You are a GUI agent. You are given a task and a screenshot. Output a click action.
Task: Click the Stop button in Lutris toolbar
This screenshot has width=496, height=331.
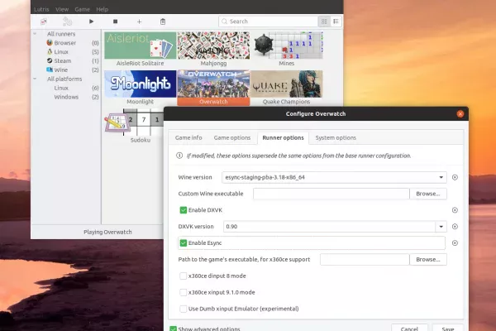tap(116, 22)
